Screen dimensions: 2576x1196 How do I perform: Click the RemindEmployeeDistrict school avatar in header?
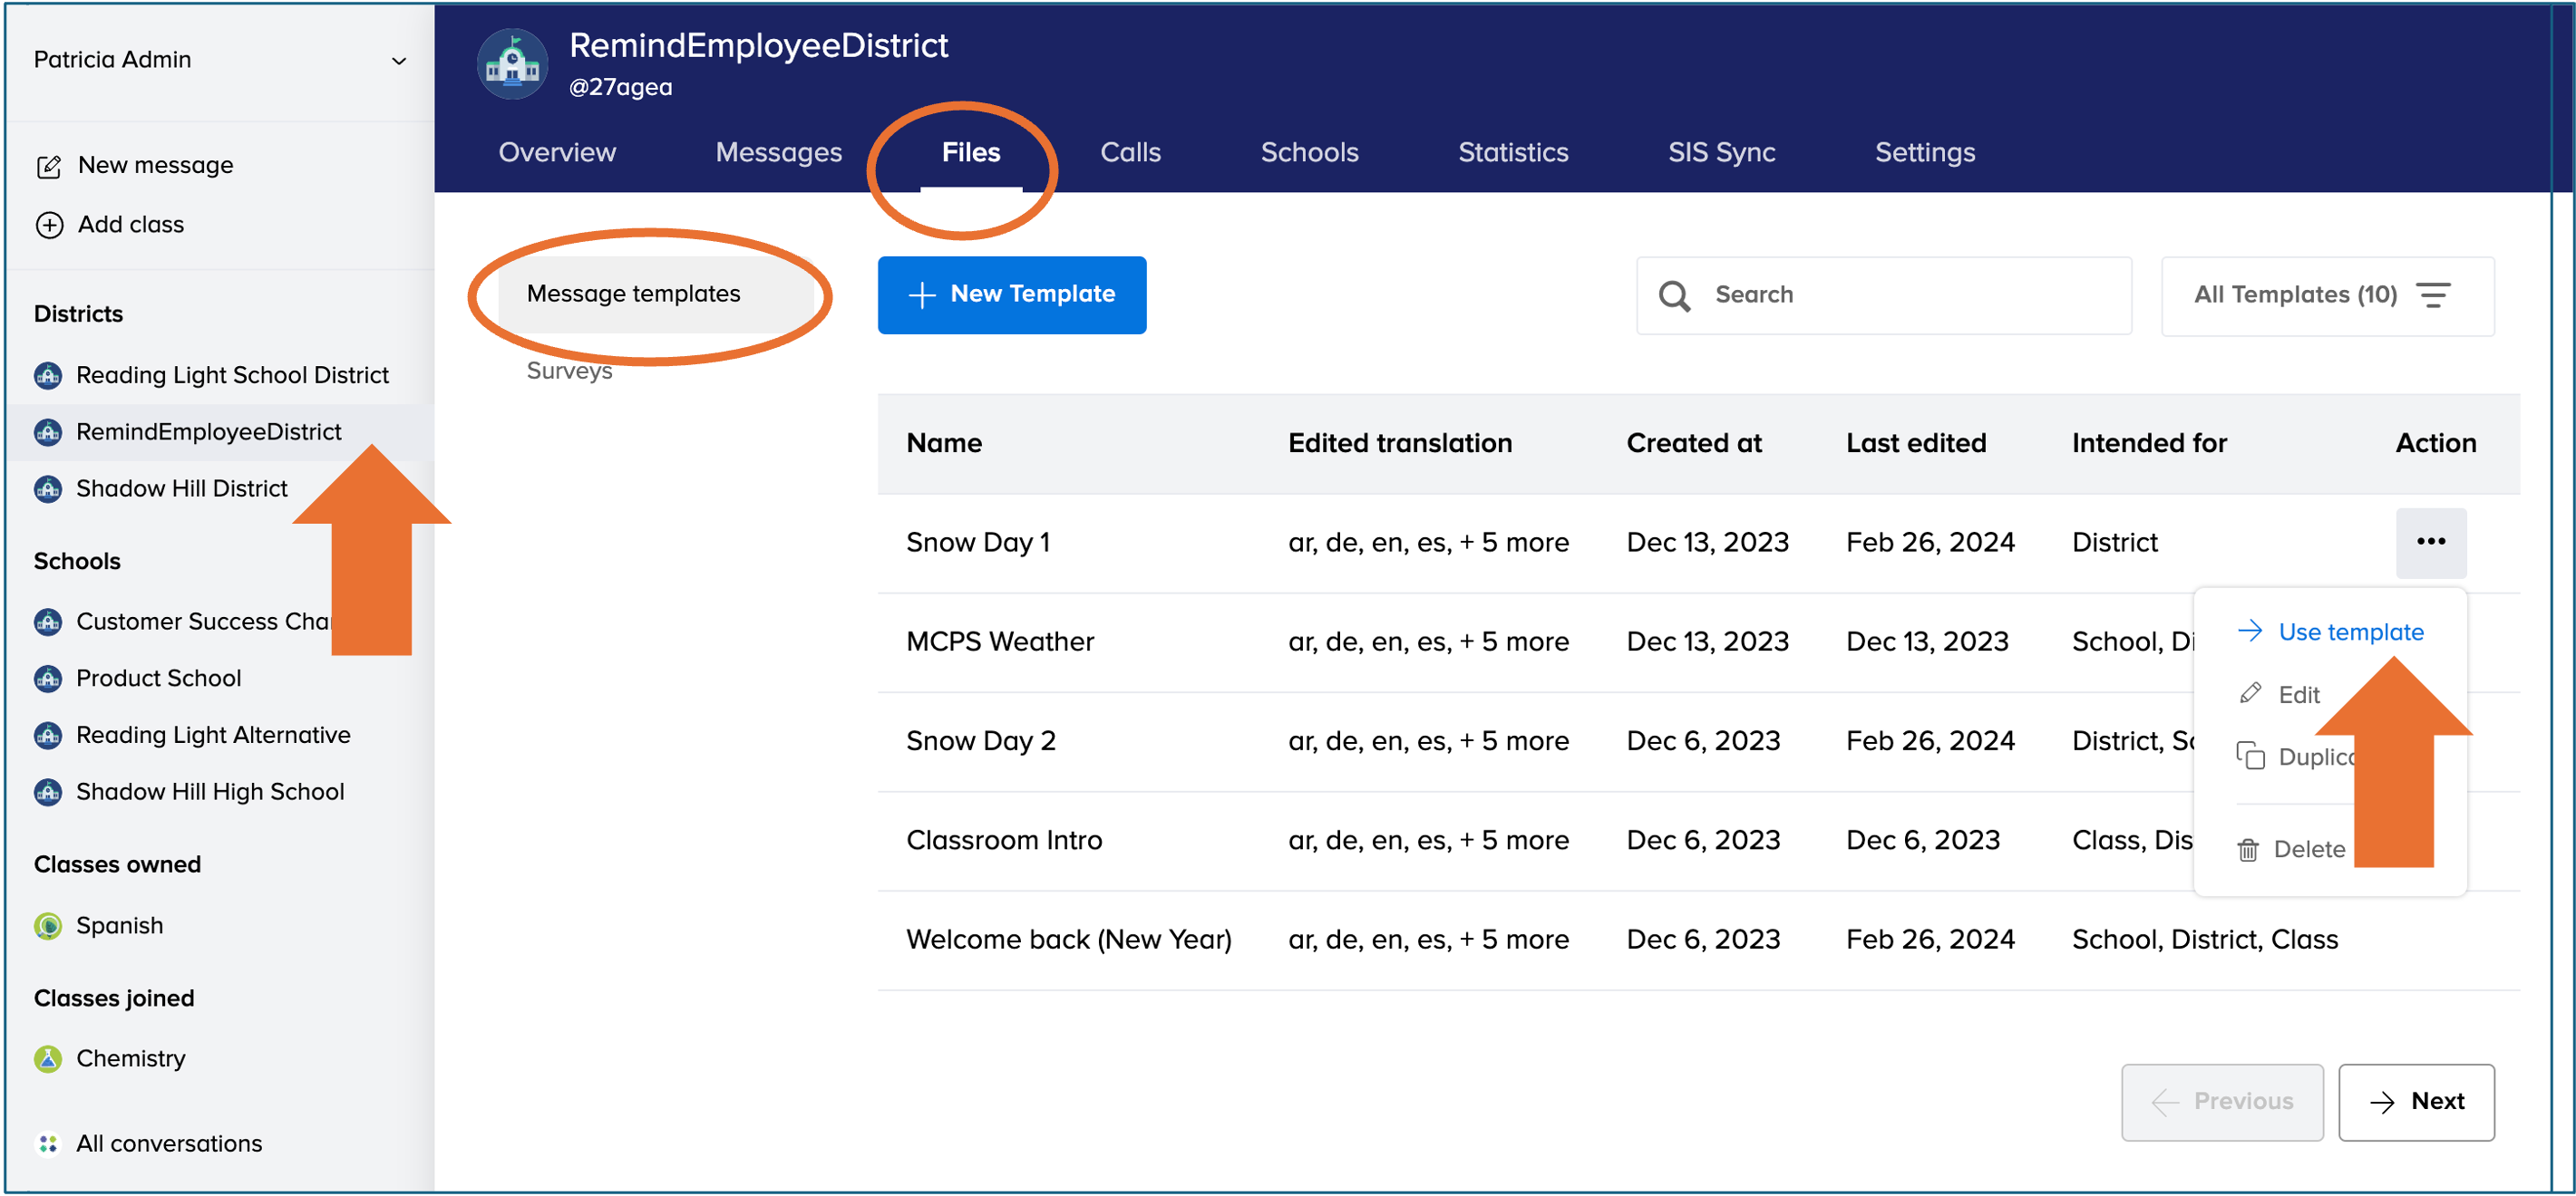click(x=512, y=64)
